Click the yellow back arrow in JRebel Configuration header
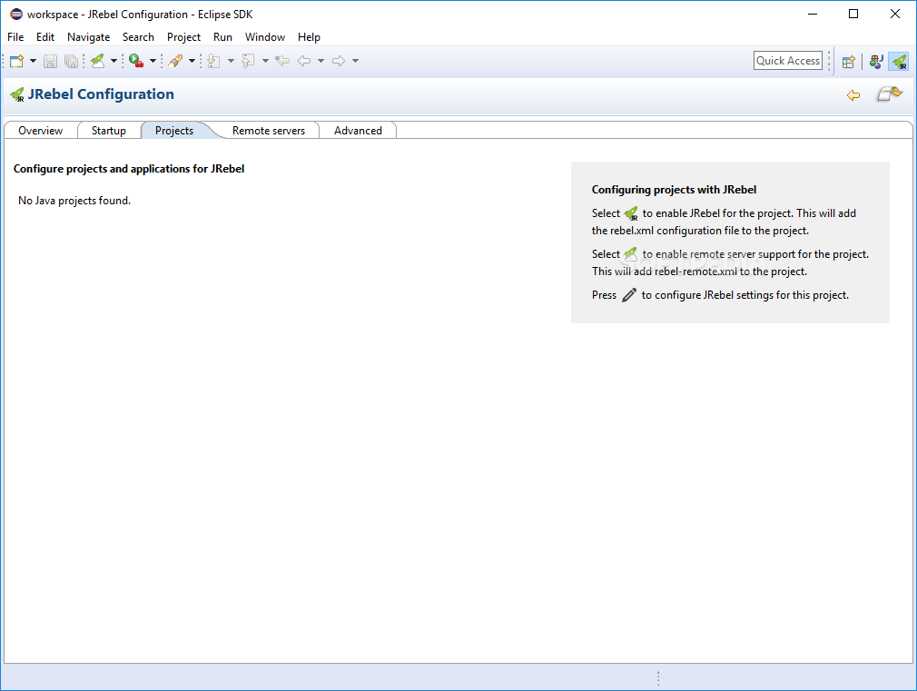Viewport: 917px width, 691px height. pos(853,94)
